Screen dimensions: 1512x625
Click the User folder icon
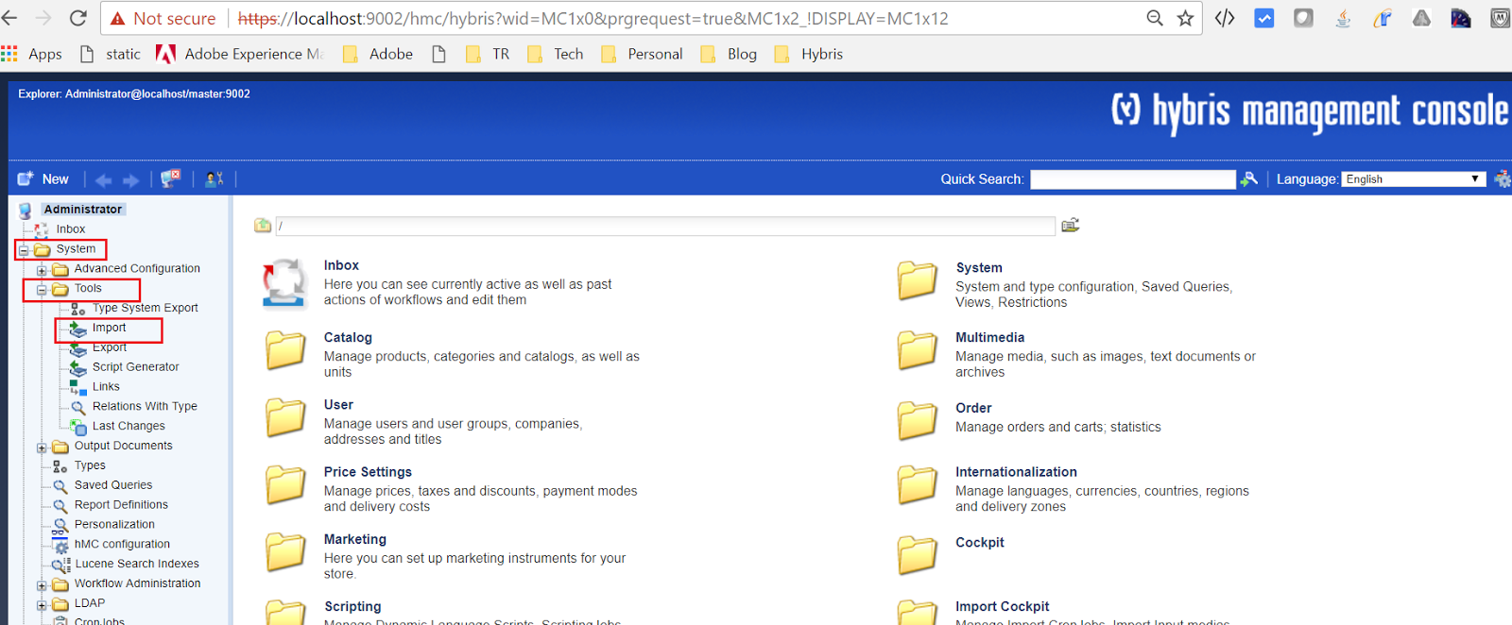click(285, 417)
